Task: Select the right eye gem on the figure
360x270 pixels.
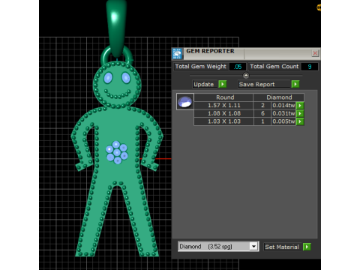Action: pos(126,78)
